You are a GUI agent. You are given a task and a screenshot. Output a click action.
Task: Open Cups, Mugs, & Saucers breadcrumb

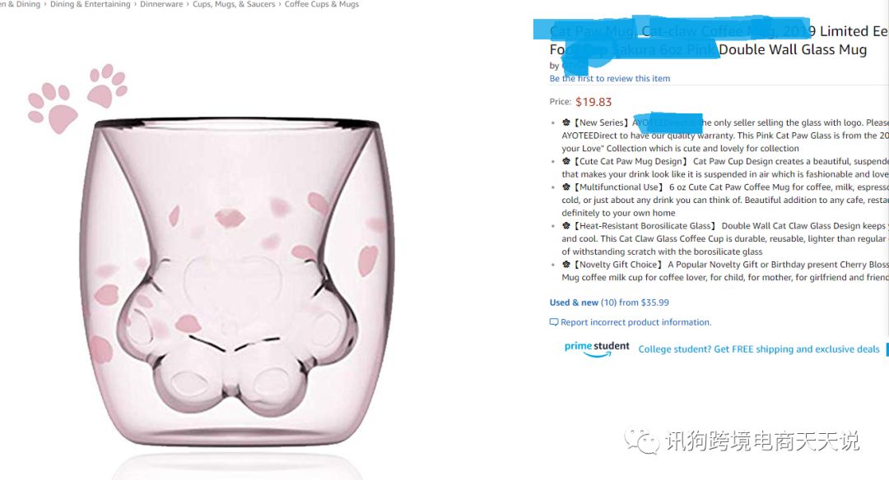pos(234,4)
